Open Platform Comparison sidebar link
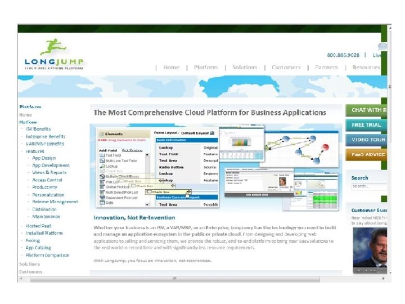This screenshot has width=405, height=304. (x=47, y=255)
